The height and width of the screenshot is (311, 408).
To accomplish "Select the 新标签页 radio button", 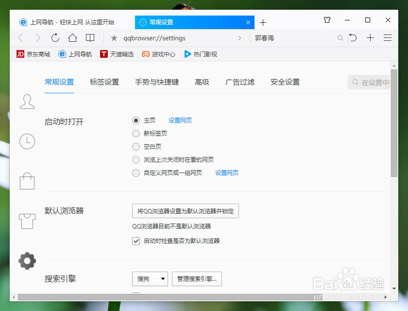I will (x=136, y=134).
